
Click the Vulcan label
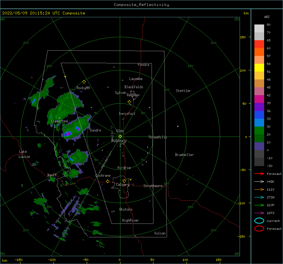[x=160, y=233]
